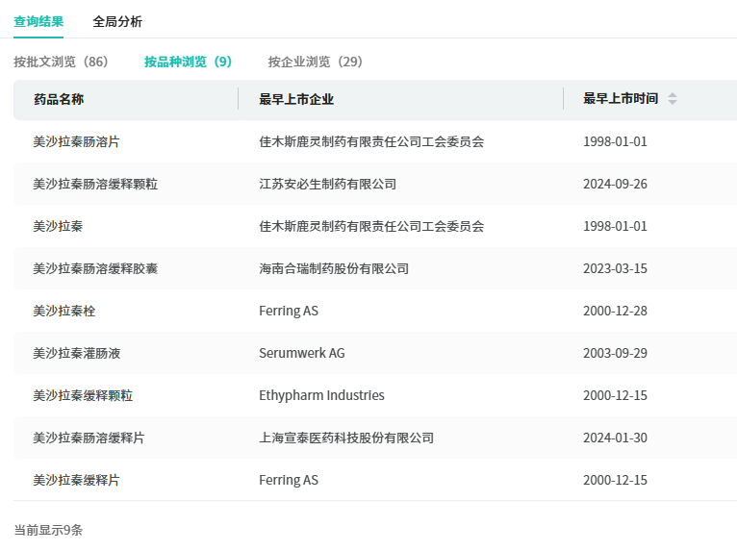The width and height of the screenshot is (737, 551).
Task: Open drug 美沙拉秦肠溶缓释颗粒
Action: 95,184
